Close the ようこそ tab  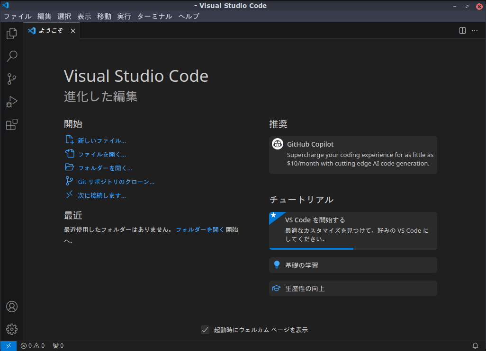click(73, 31)
